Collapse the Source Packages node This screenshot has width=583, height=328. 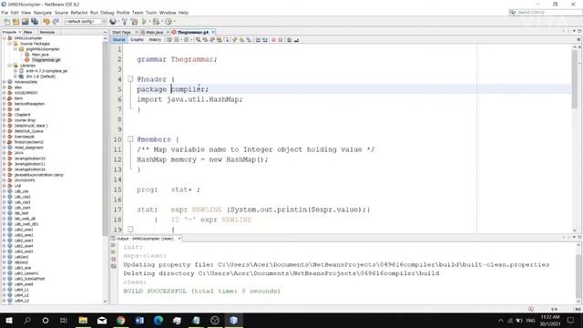pos(10,44)
